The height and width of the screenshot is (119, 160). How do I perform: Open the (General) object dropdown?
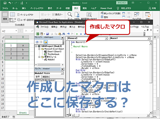click(106, 38)
